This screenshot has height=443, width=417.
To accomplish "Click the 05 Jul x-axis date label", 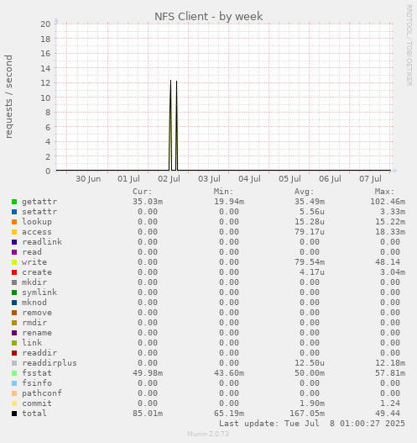I will (x=289, y=179).
